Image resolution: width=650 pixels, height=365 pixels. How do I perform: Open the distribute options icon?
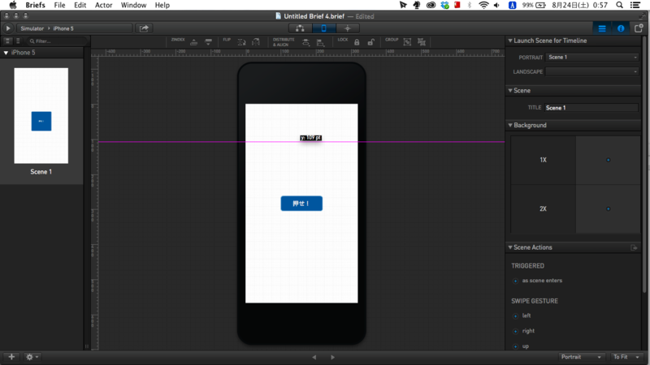[305, 42]
